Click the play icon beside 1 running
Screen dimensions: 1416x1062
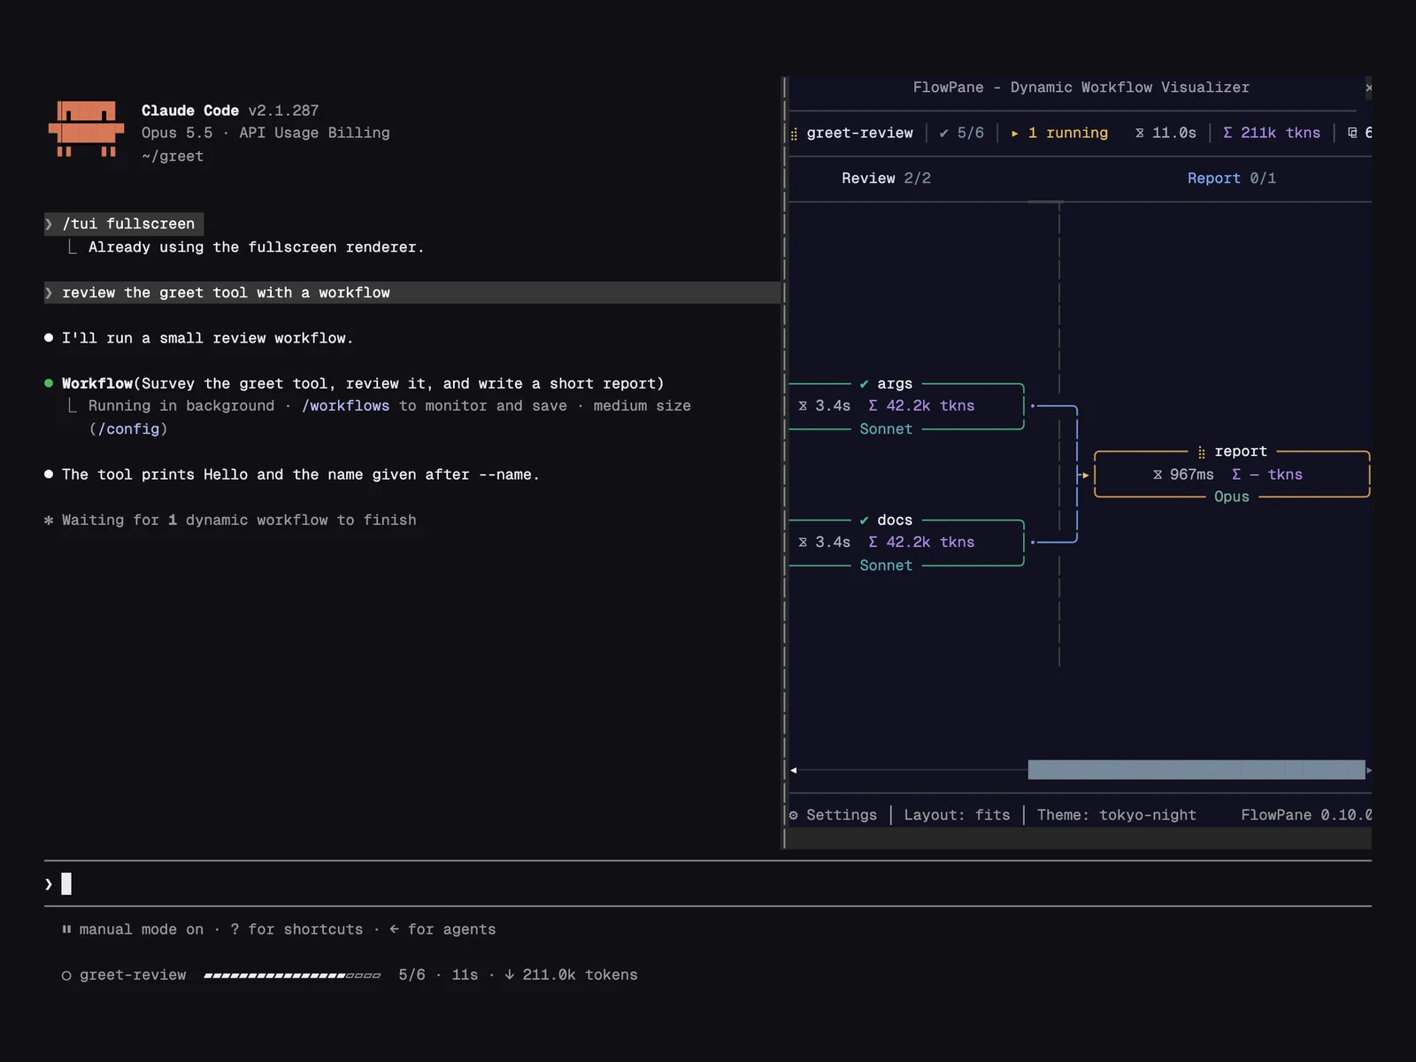1015,134
